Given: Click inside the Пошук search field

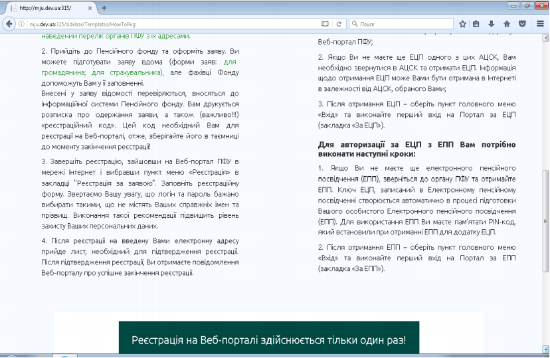Looking at the screenshot, I should [x=401, y=24].
